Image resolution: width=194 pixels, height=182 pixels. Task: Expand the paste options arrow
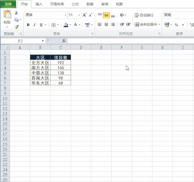[7, 27]
